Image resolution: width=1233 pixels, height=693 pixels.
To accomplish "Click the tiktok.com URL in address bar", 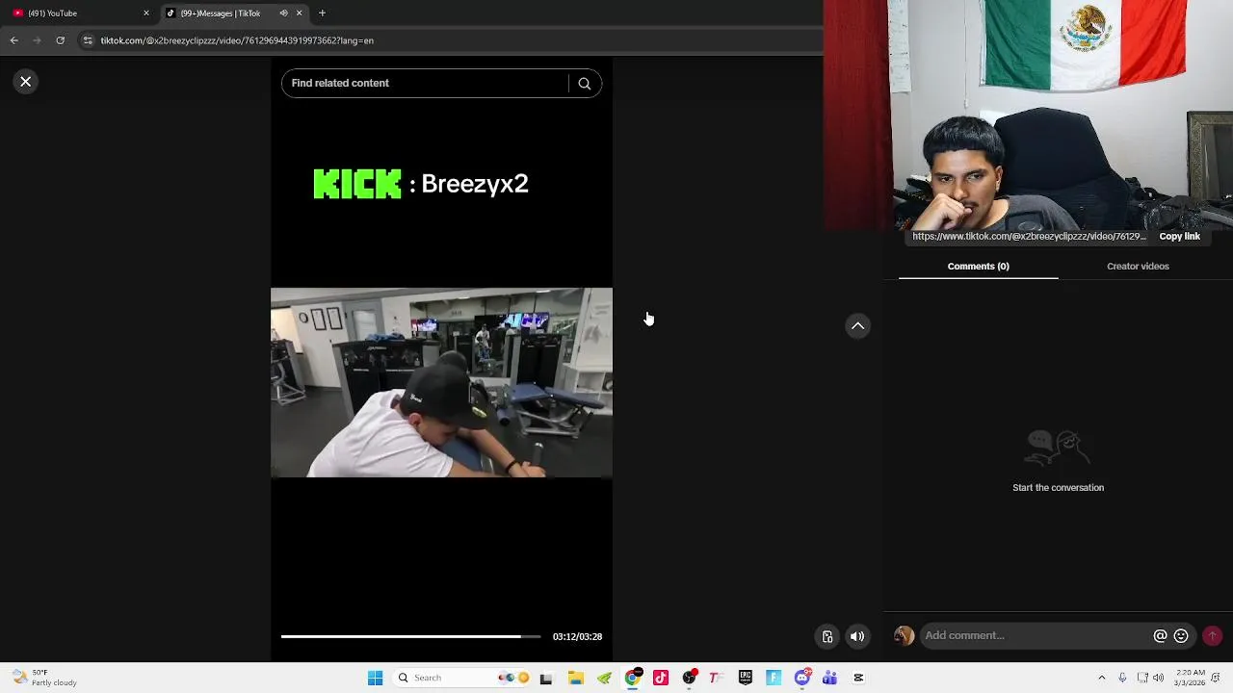I will pyautogui.click(x=237, y=40).
